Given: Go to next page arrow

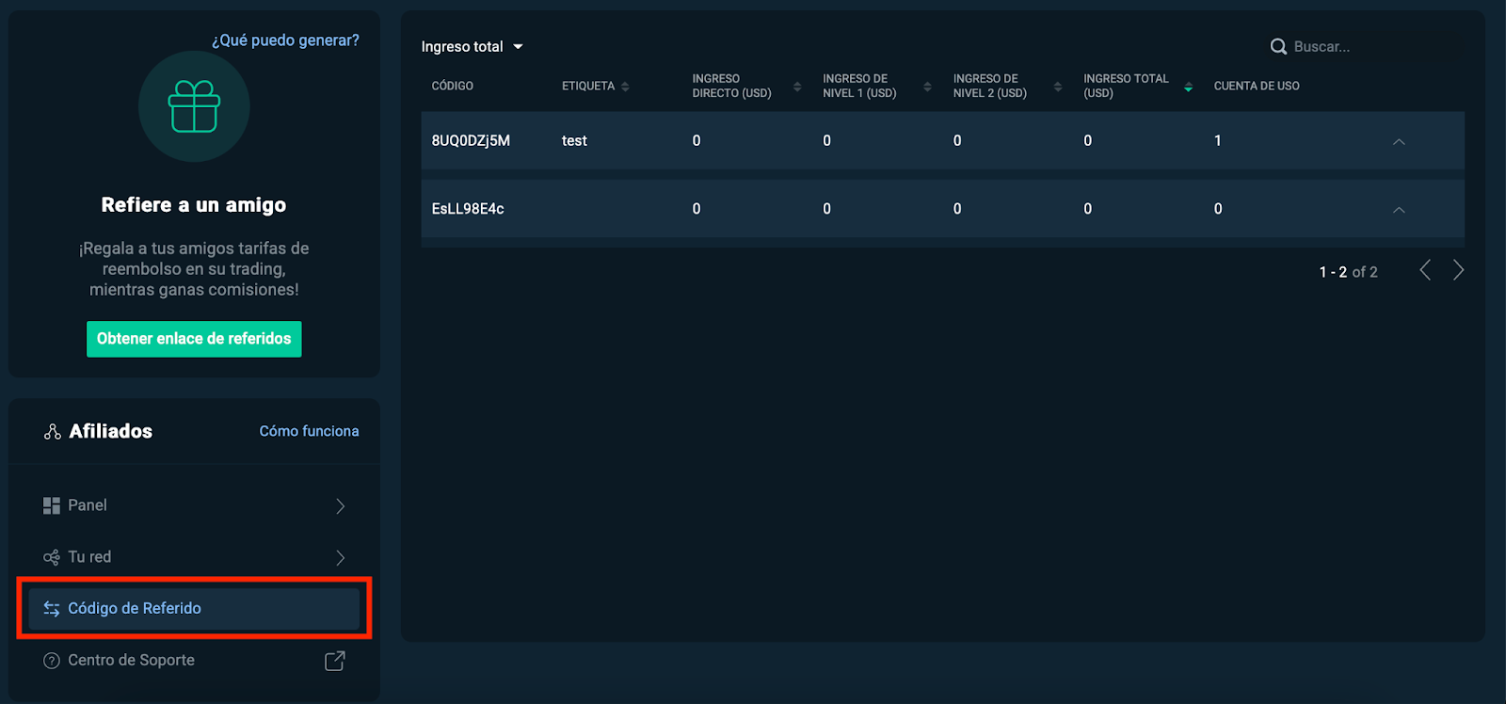Looking at the screenshot, I should point(1458,271).
